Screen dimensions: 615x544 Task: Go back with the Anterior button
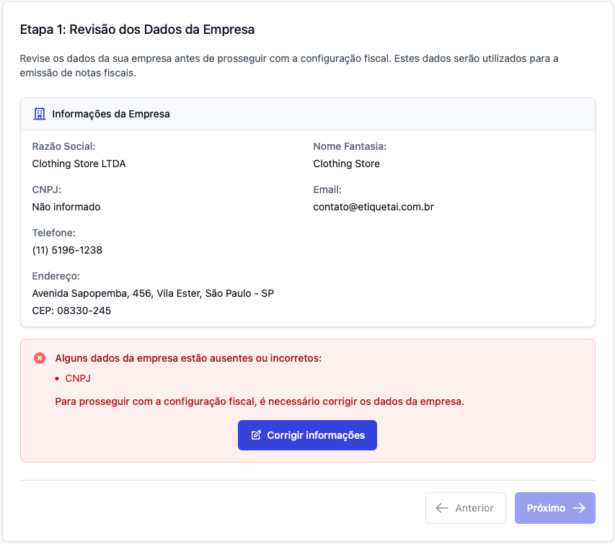tap(466, 508)
